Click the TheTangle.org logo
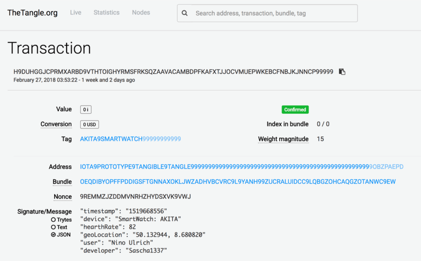This screenshot has width=421, height=261. tap(32, 12)
